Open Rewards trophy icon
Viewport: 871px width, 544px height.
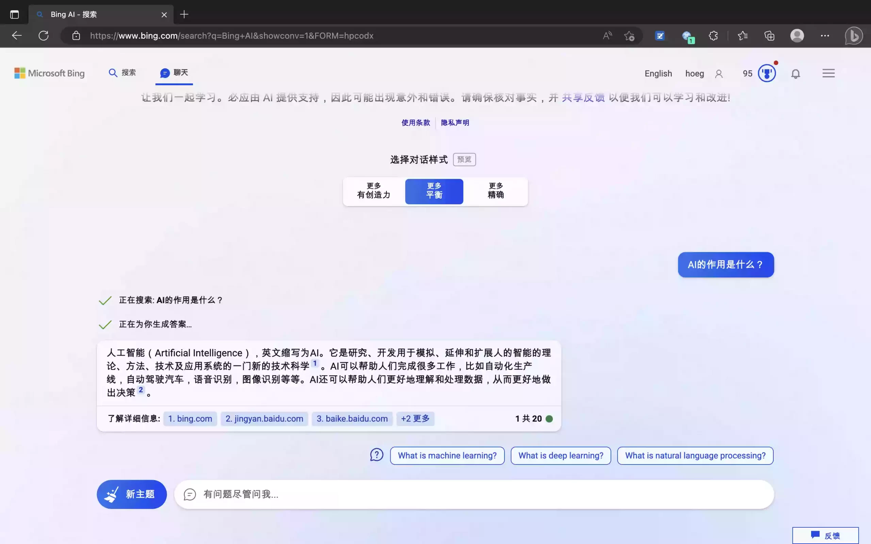tap(767, 73)
